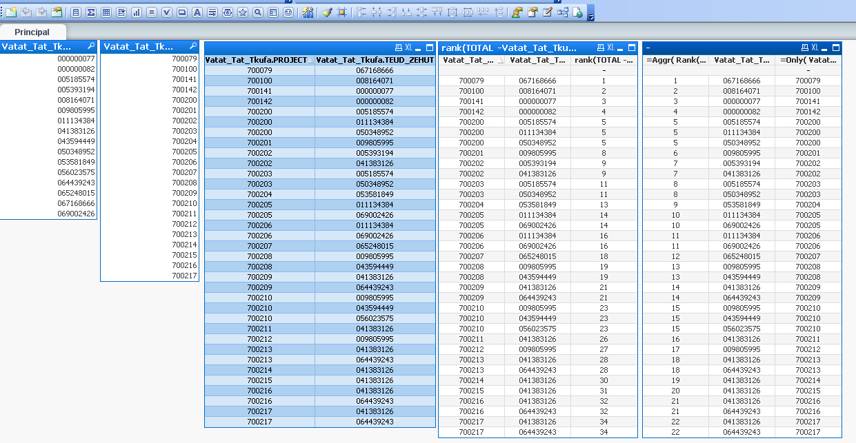This screenshot has height=443, width=856.
Task: Click the TEUD_ZEHUT column header
Action: click(x=375, y=60)
